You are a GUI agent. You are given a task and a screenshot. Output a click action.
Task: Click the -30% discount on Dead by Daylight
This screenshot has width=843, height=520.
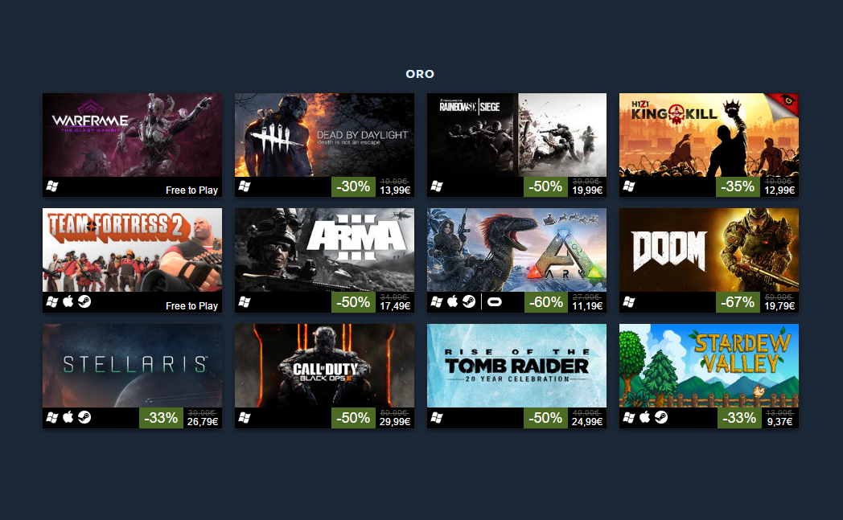tap(353, 187)
